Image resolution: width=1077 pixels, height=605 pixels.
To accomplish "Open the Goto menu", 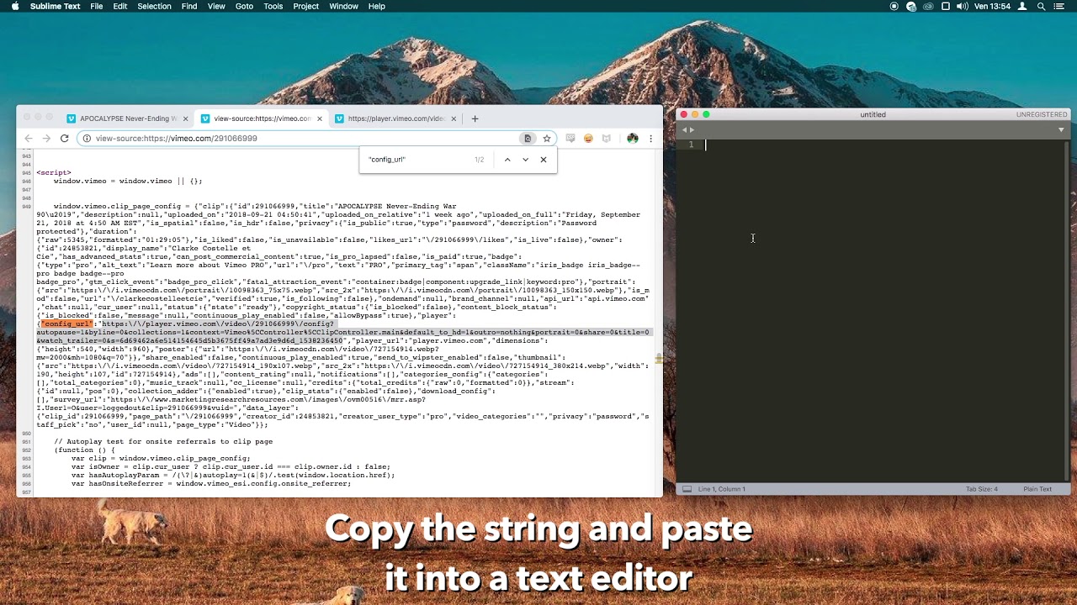I will click(x=244, y=6).
